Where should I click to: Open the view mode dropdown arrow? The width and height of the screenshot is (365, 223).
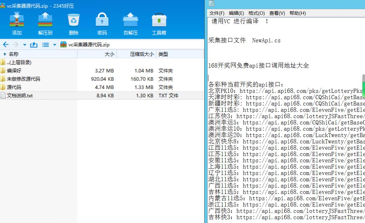[x=55, y=45]
